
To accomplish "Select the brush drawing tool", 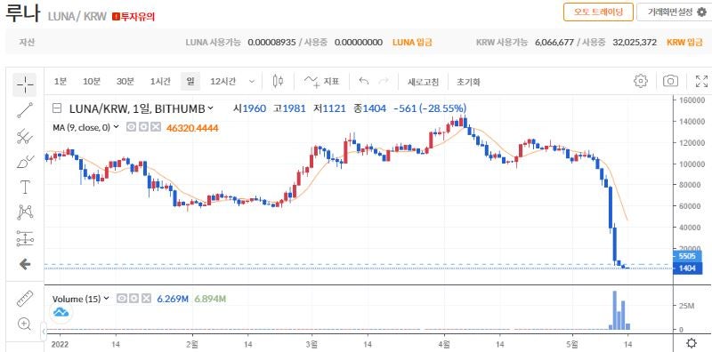I will point(25,162).
